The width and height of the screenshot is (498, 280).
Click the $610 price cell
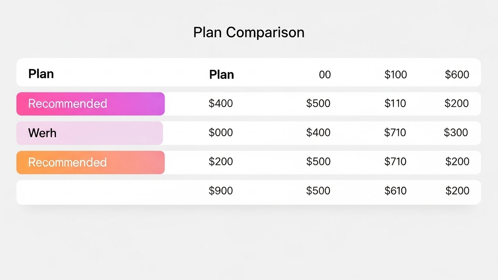(x=395, y=191)
